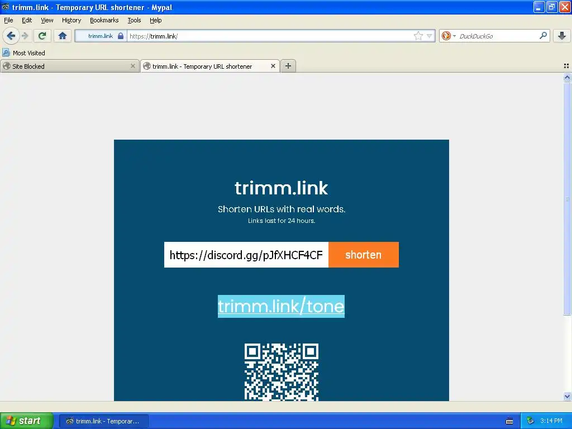The image size is (572, 429).
Task: Open the View menu
Action: click(47, 20)
